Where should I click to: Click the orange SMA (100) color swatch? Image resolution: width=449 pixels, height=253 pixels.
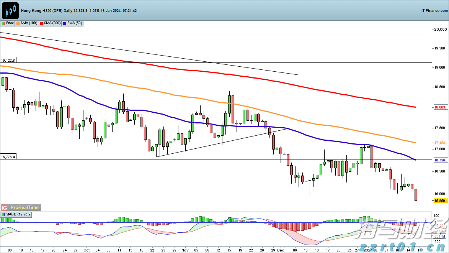18,23
